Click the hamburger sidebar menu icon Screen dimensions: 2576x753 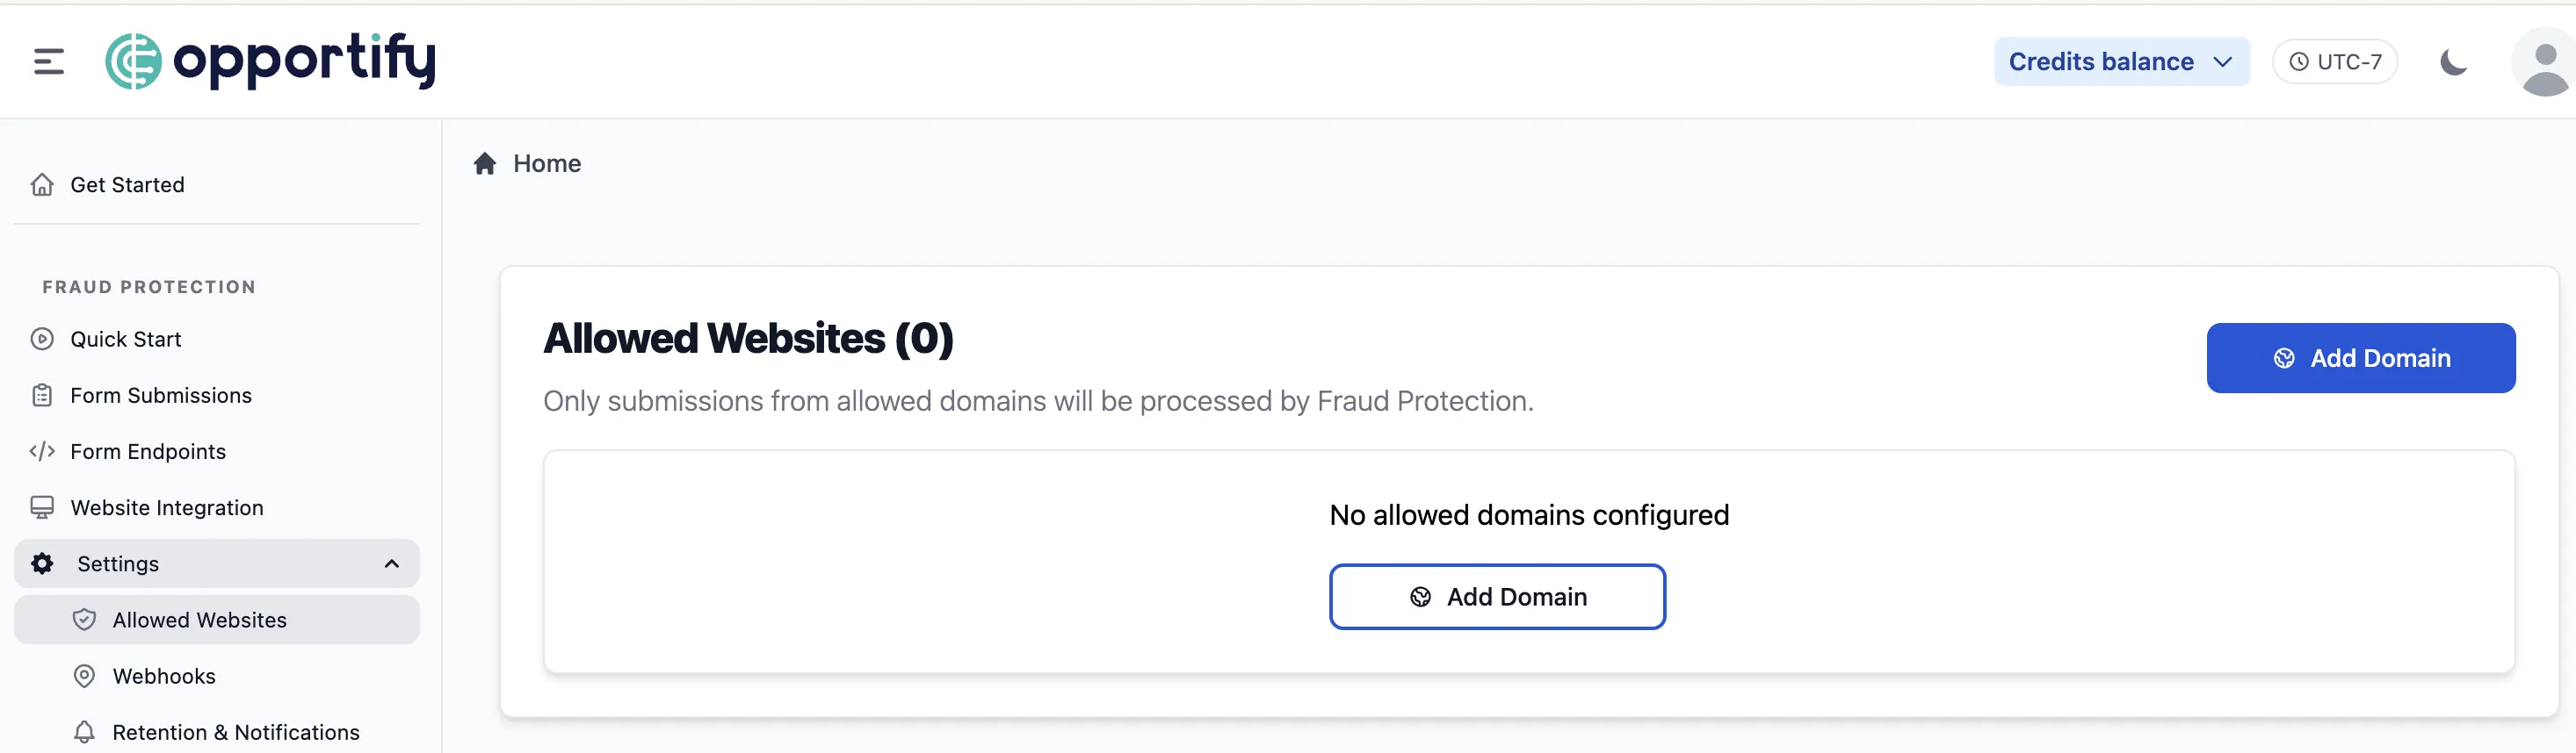[48, 62]
